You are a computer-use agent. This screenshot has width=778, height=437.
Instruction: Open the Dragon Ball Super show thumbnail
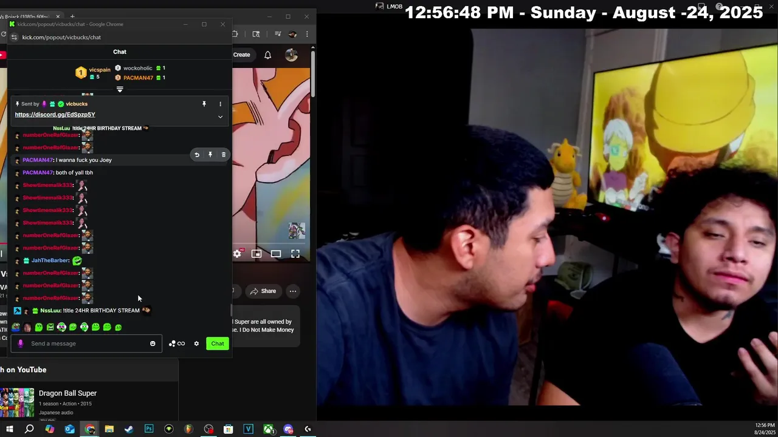pyautogui.click(x=17, y=402)
